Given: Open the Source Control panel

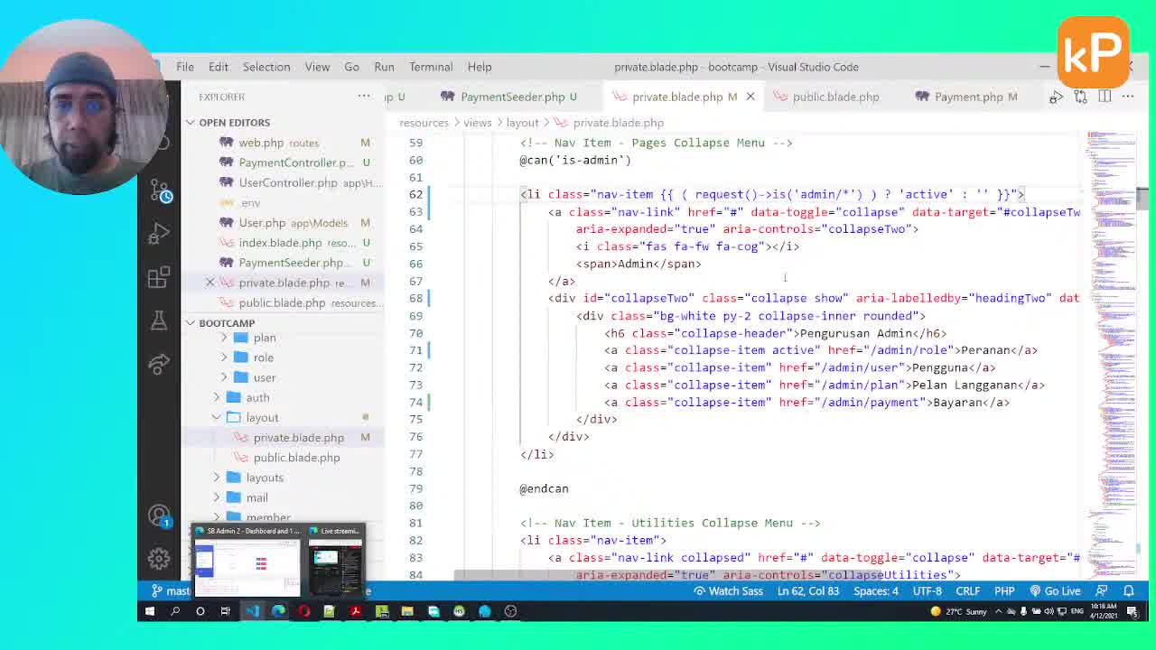Looking at the screenshot, I should coord(159,191).
